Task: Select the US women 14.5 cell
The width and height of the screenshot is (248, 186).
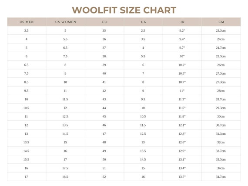Action: (65, 134)
